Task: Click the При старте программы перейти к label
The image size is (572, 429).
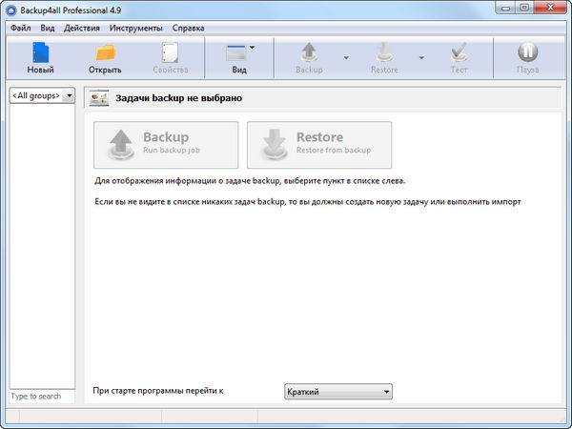Action: point(158,391)
